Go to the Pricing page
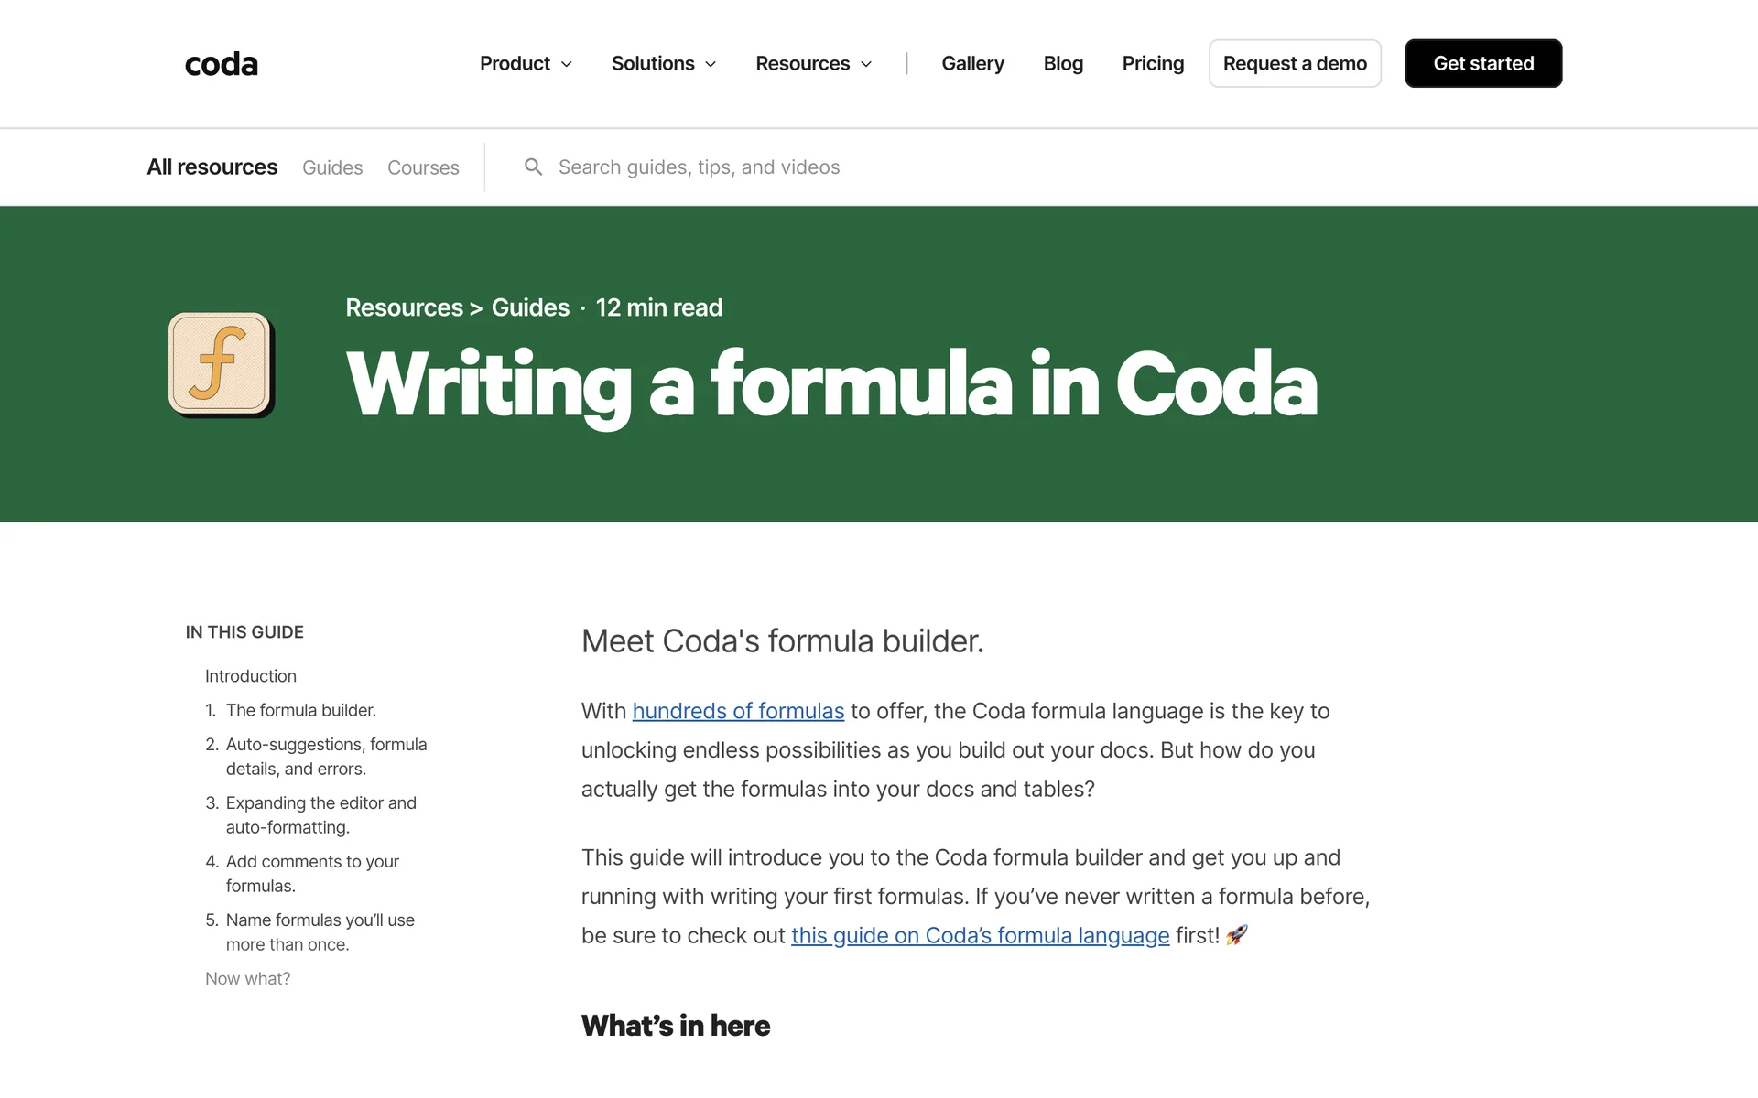Viewport: 1758px width, 1098px height. click(x=1153, y=64)
